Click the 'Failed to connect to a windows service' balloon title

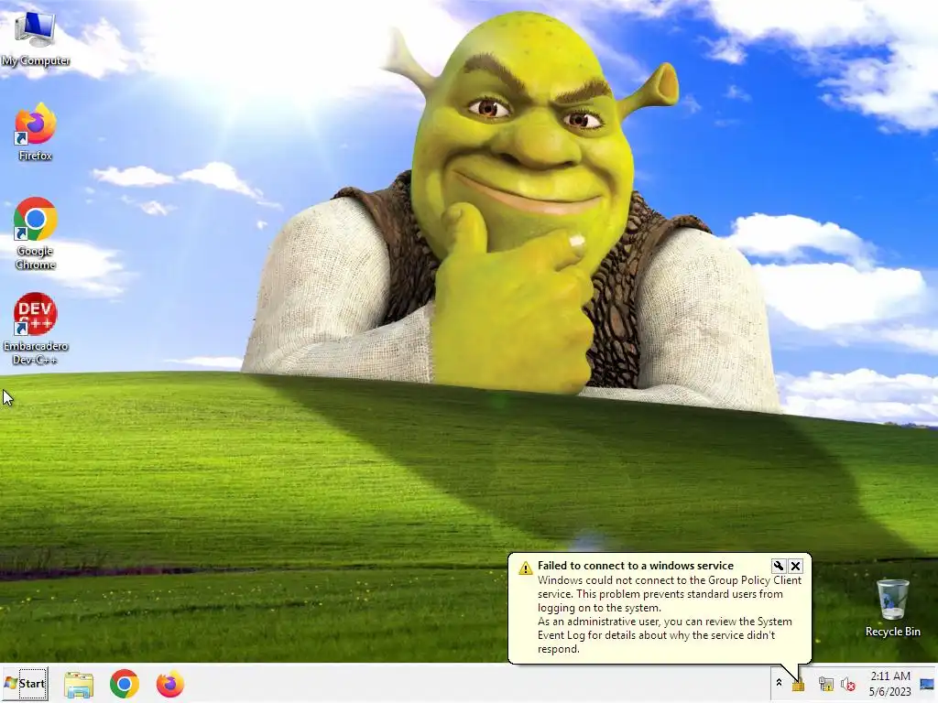point(636,566)
